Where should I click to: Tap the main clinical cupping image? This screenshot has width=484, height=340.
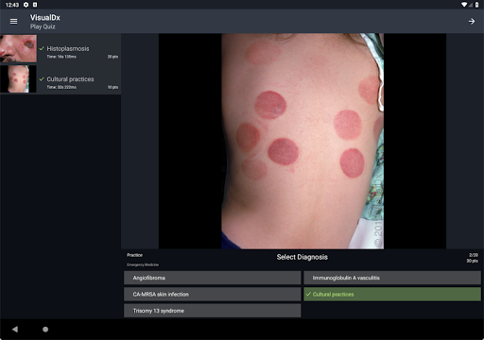(x=302, y=141)
